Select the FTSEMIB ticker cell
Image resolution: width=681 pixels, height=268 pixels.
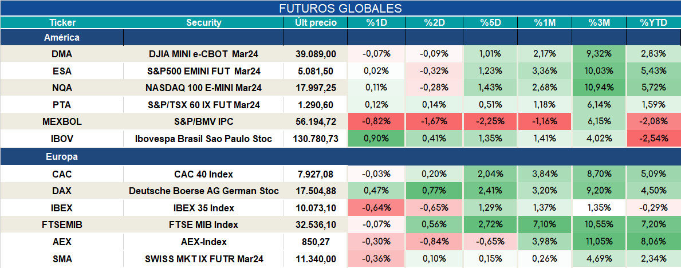point(62,225)
